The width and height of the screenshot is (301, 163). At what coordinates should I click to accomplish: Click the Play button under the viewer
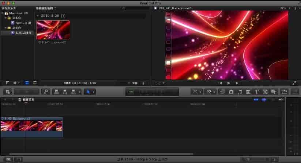[x=229, y=83]
